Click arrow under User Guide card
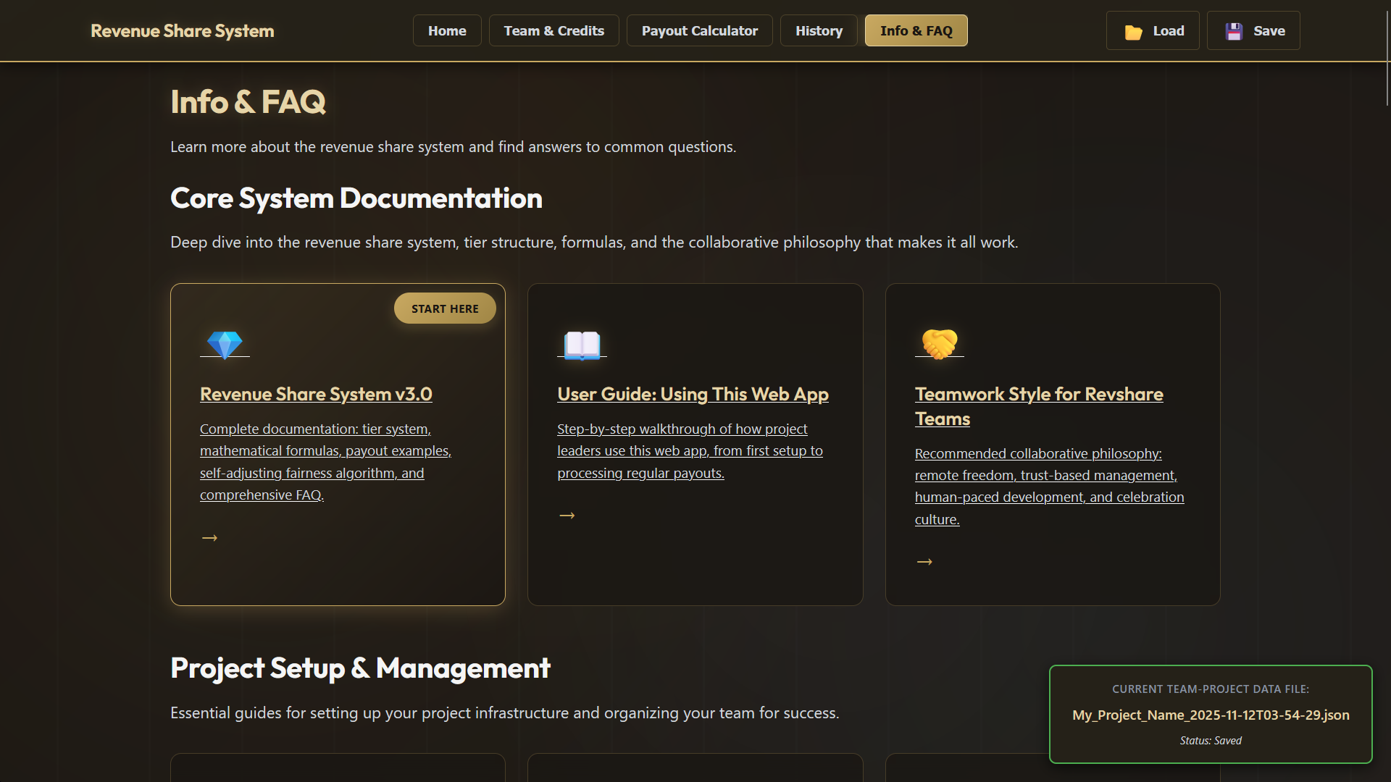This screenshot has width=1391, height=782. click(x=567, y=516)
